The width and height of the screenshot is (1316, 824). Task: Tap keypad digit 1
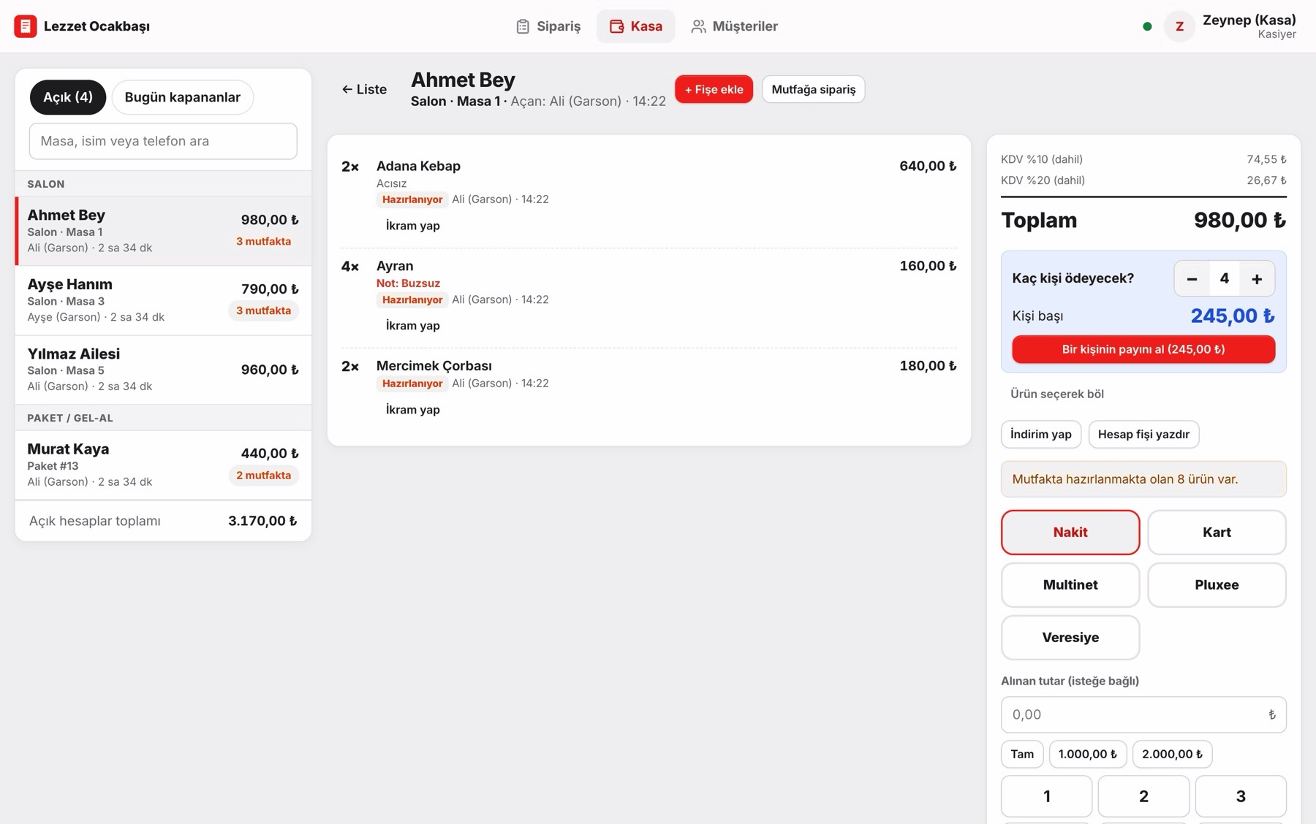(1047, 796)
